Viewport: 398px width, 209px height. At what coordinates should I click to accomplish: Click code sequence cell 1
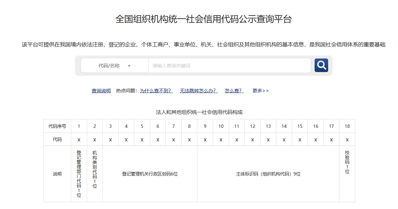[79, 126]
